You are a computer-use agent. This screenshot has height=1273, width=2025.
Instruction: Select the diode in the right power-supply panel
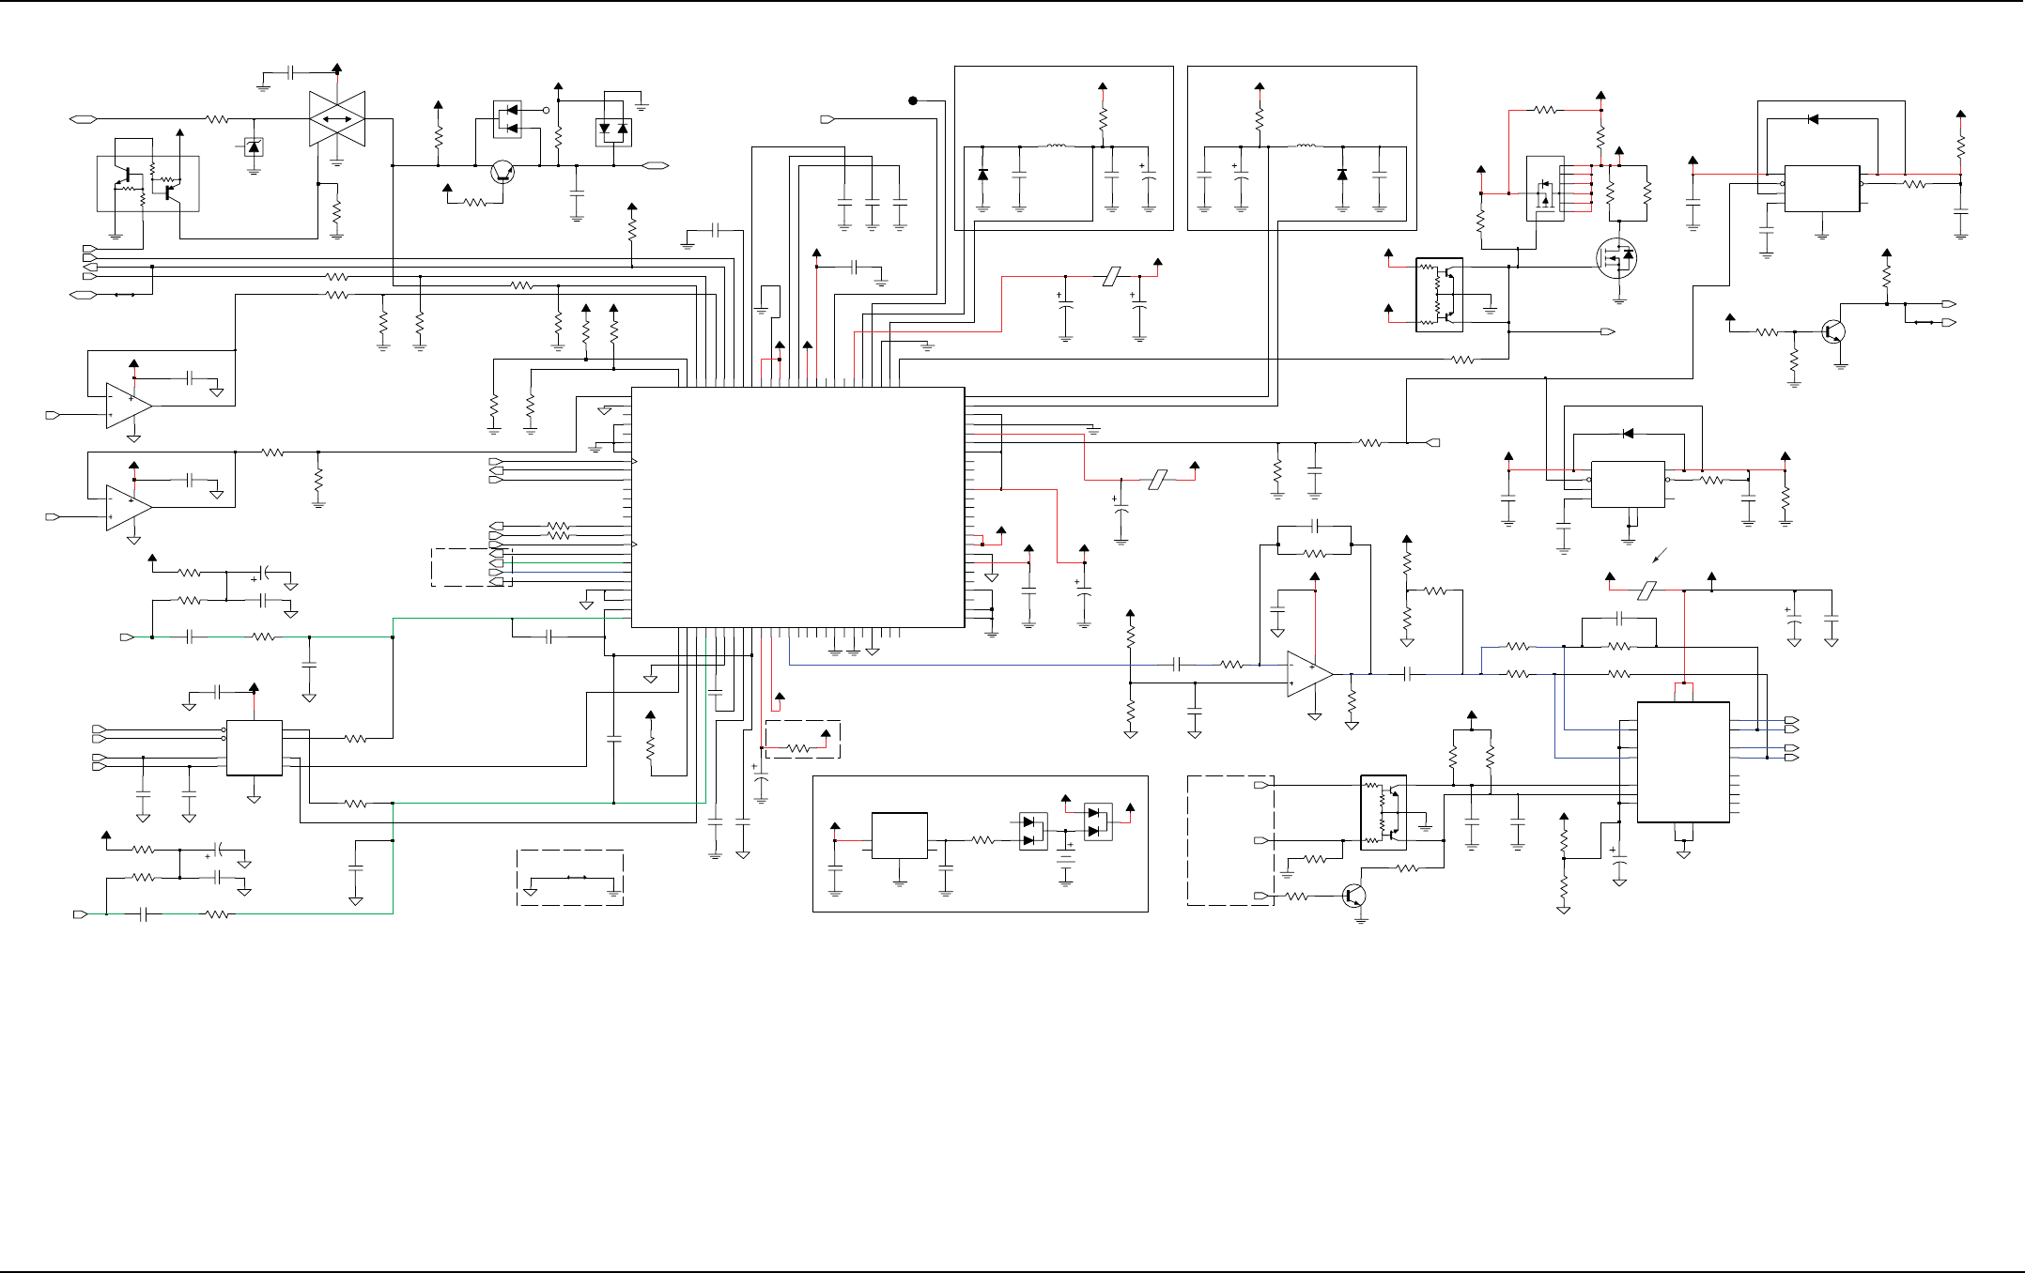1342,175
